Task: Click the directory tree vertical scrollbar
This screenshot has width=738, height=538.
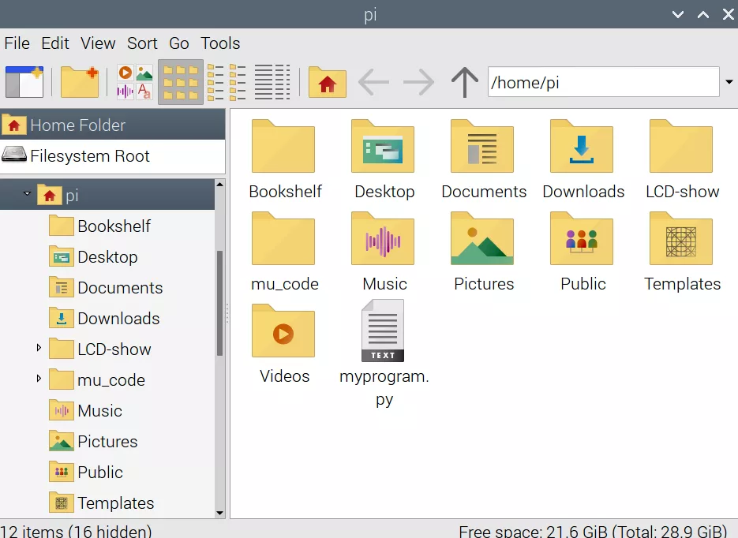Action: (x=219, y=304)
